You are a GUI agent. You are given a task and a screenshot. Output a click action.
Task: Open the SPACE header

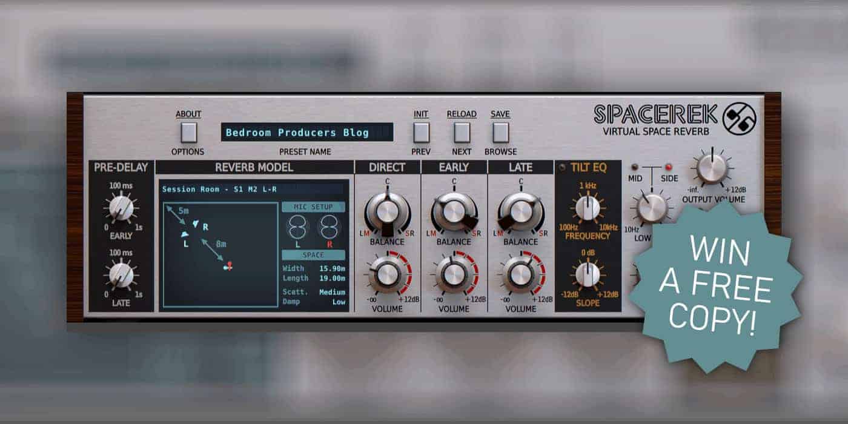[x=313, y=255]
